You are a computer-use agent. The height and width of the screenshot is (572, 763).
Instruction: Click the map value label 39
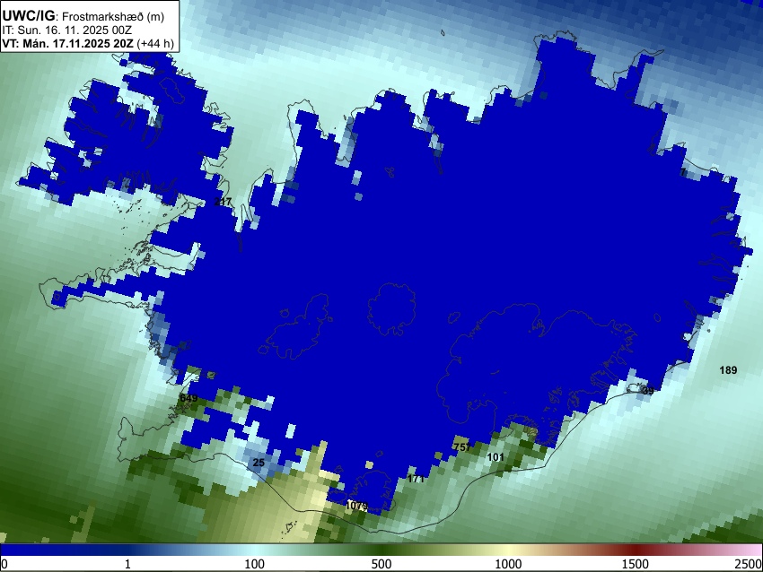point(648,390)
